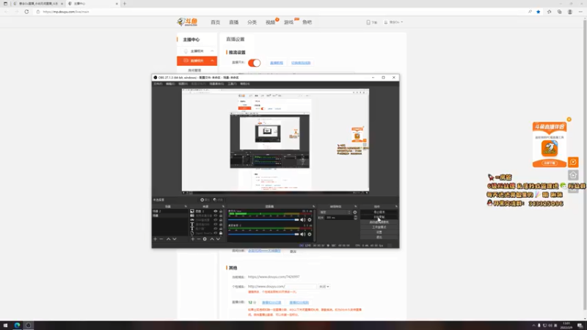Viewport: 587px width, 330px height.
Task: Toggle visibility eye of second source row
Action: click(x=215, y=216)
